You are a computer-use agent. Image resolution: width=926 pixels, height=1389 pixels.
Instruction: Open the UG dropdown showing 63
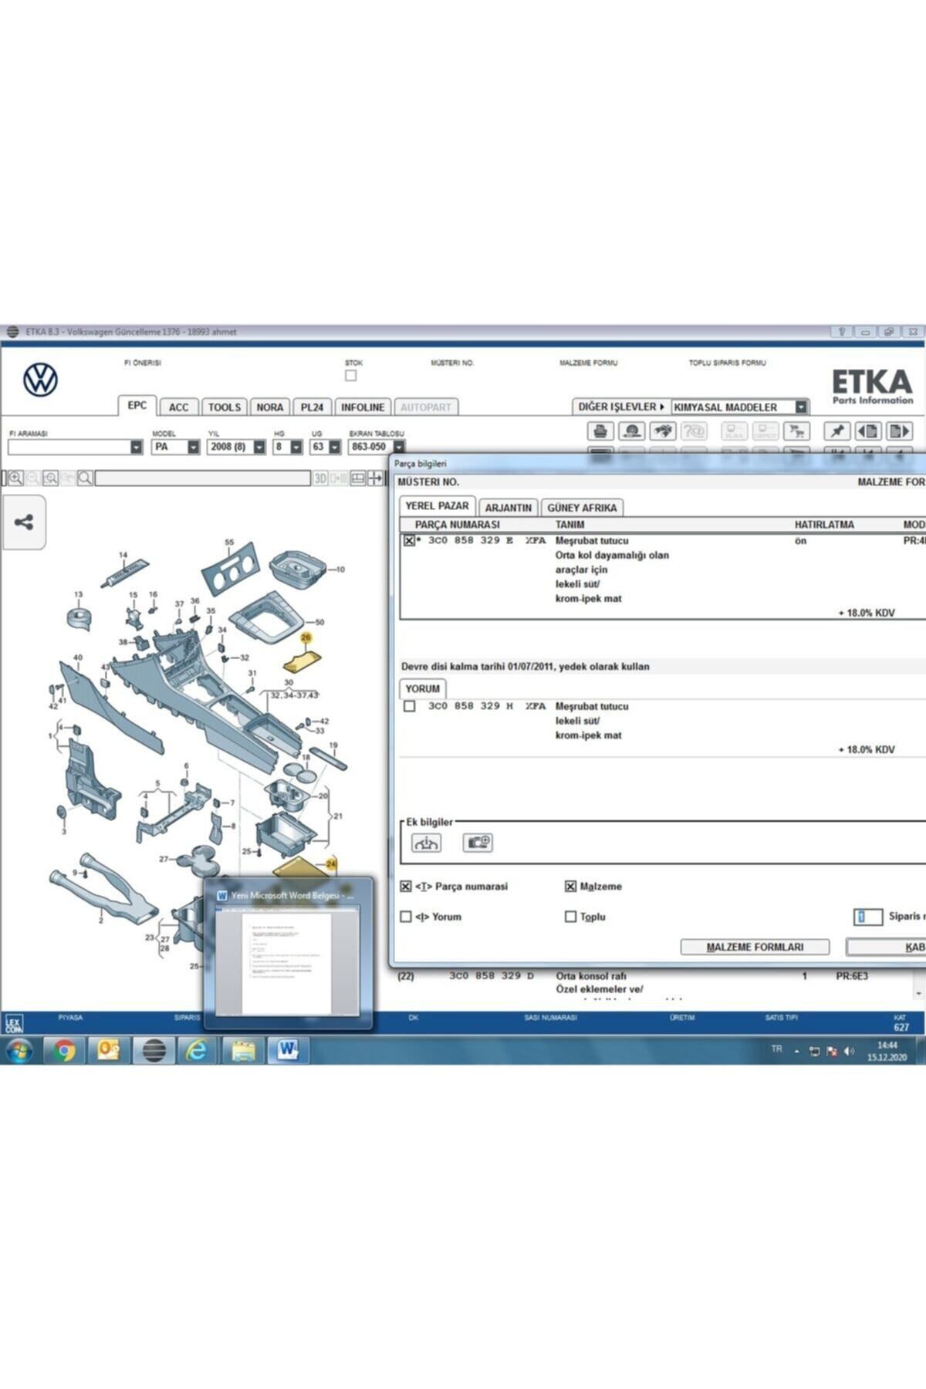tap(335, 447)
